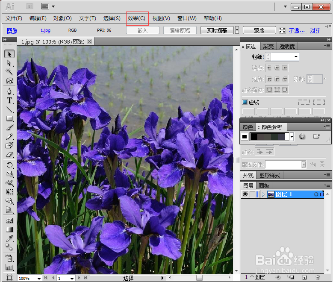Delete selection with trash icon in Layers

point(318,277)
